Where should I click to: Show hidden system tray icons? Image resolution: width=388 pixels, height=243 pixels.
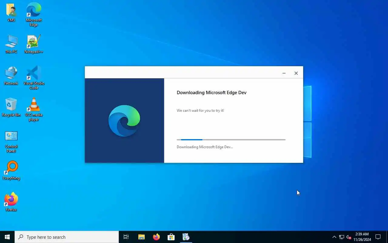[334, 237]
